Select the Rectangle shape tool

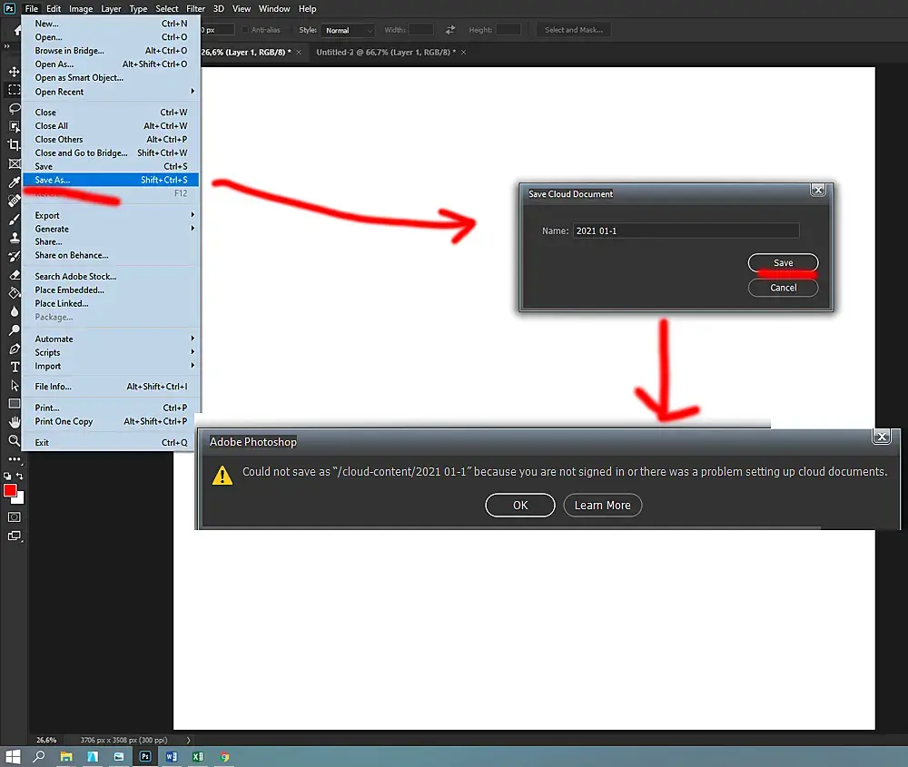pyautogui.click(x=14, y=404)
